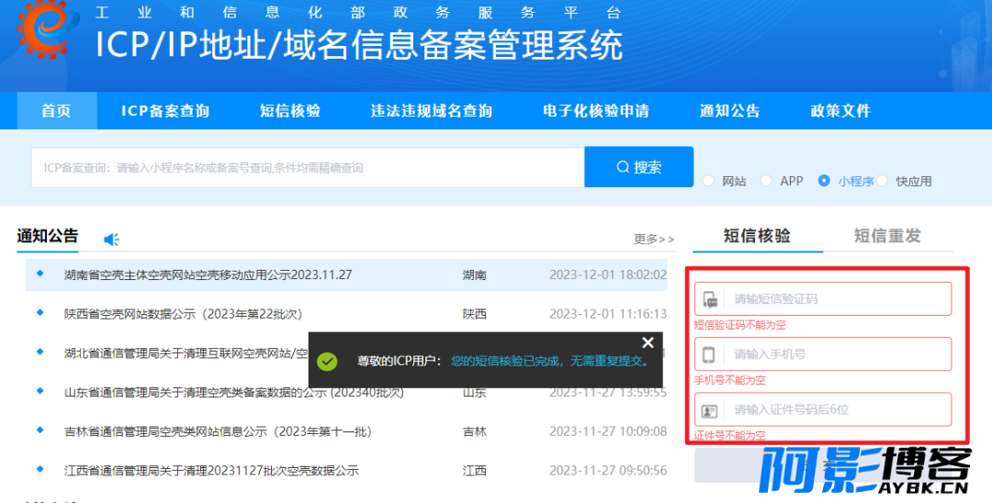Click the MIIT gear logo icon
The image size is (992, 503).
(42, 30)
